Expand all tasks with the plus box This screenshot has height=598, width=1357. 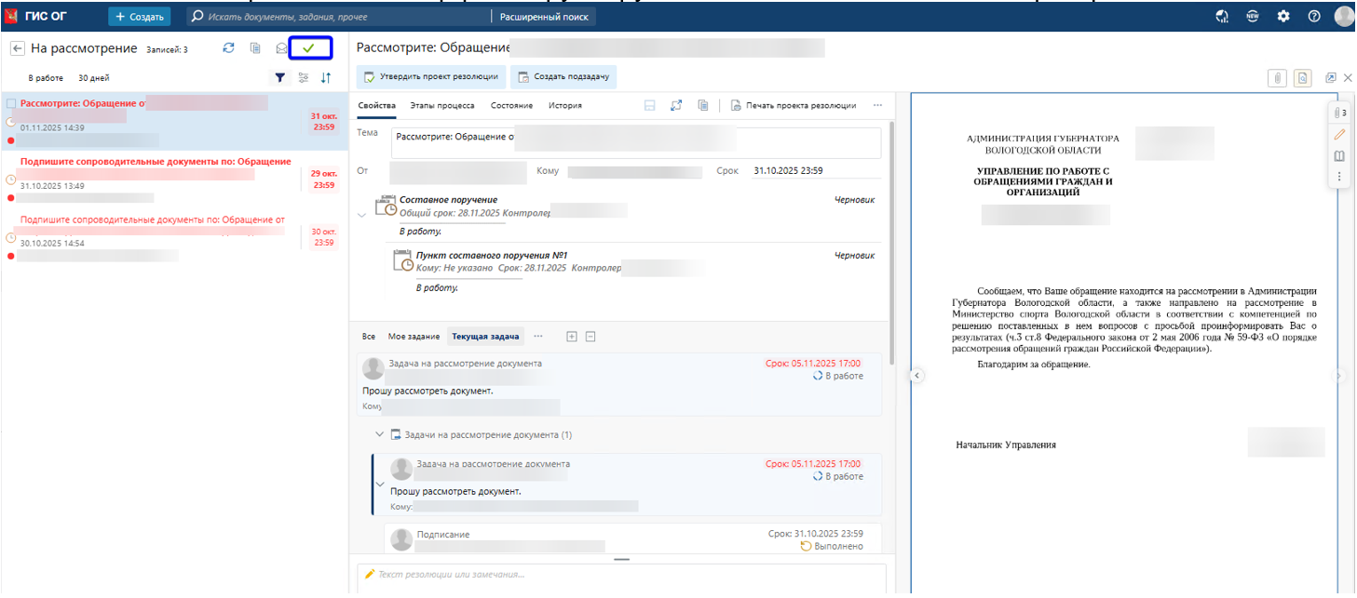(572, 337)
